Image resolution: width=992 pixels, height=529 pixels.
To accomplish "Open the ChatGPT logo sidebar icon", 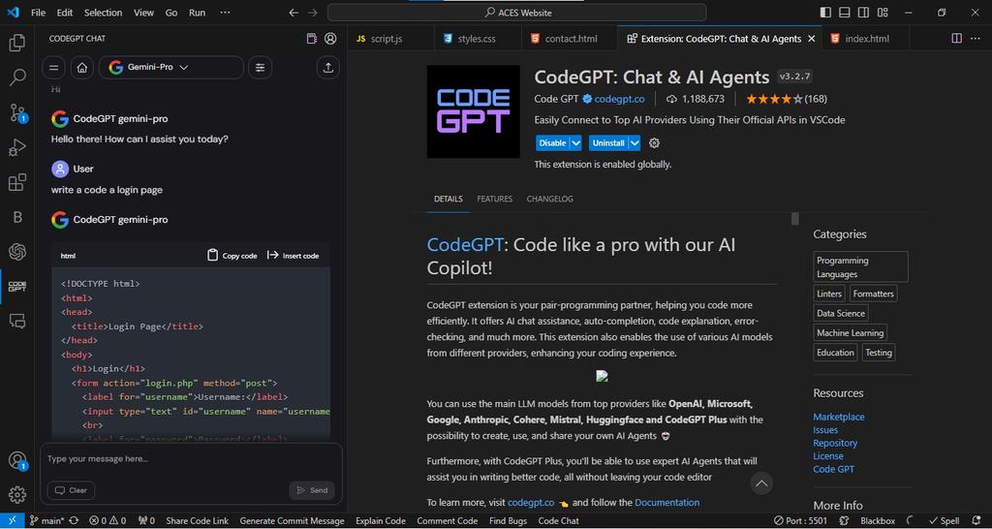I will click(17, 252).
